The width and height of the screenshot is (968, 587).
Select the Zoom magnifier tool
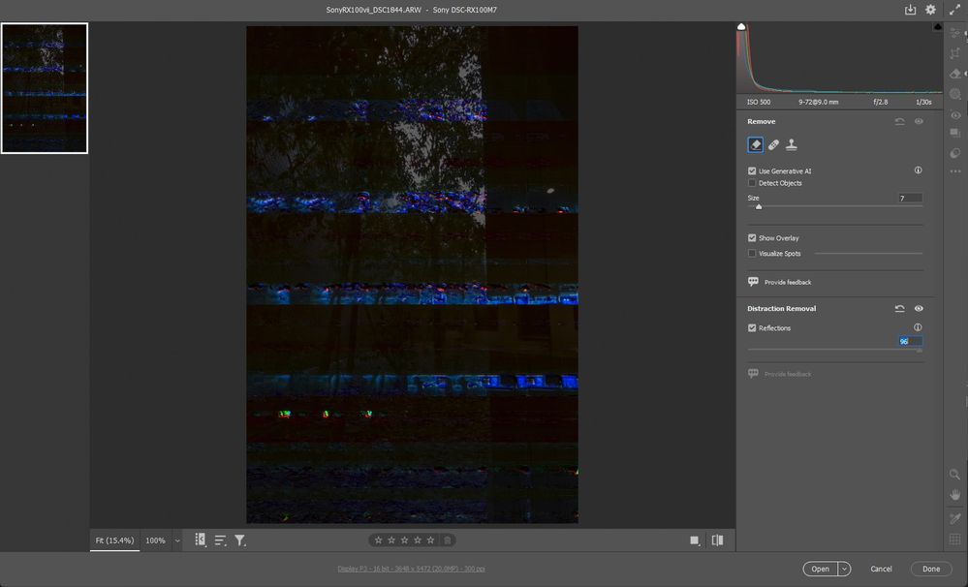coord(955,474)
